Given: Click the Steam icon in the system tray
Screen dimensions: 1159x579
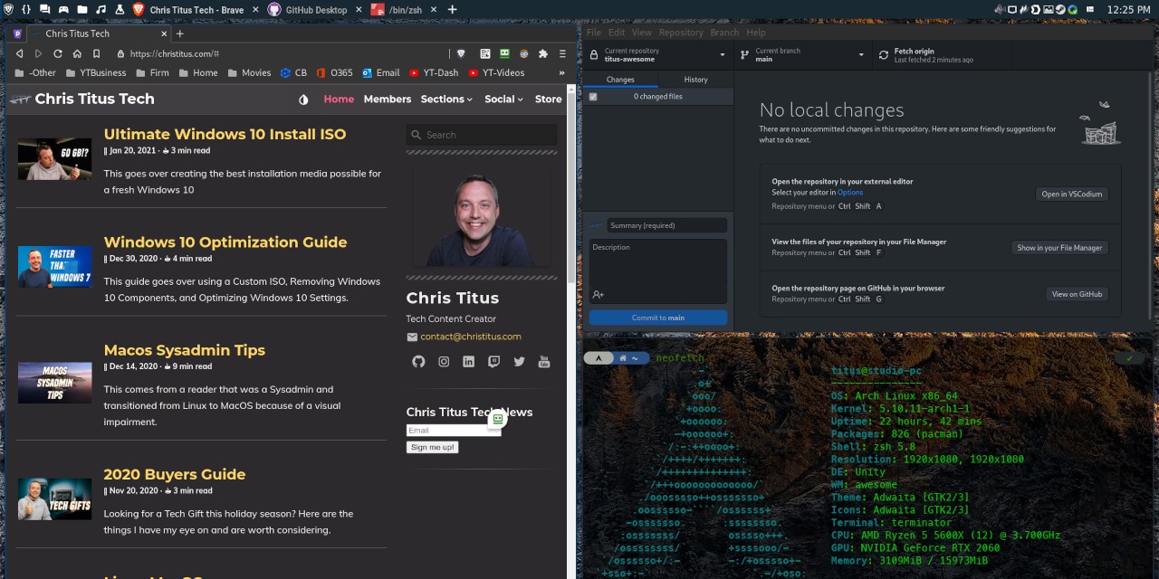Looking at the screenshot, I should pos(1060,9).
